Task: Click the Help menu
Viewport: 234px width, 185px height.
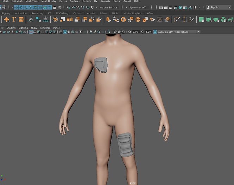Action: click(x=137, y=1)
